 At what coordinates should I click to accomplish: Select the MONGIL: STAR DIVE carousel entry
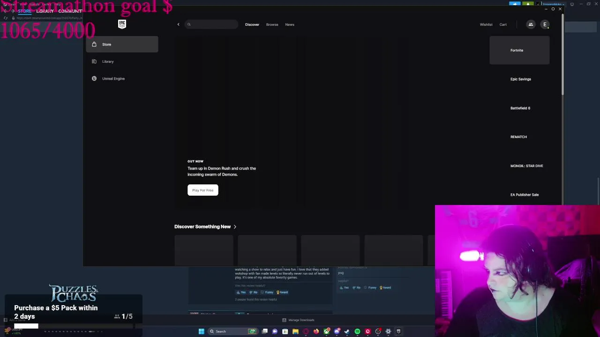coord(519,166)
